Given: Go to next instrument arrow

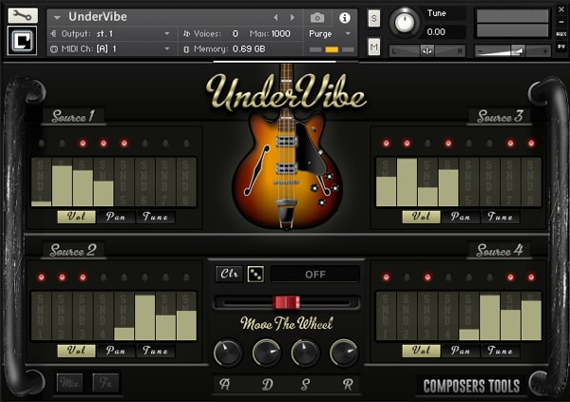Looking at the screenshot, I should tap(292, 17).
